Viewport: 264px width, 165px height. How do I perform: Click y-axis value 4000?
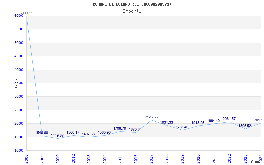click(x=19, y=70)
